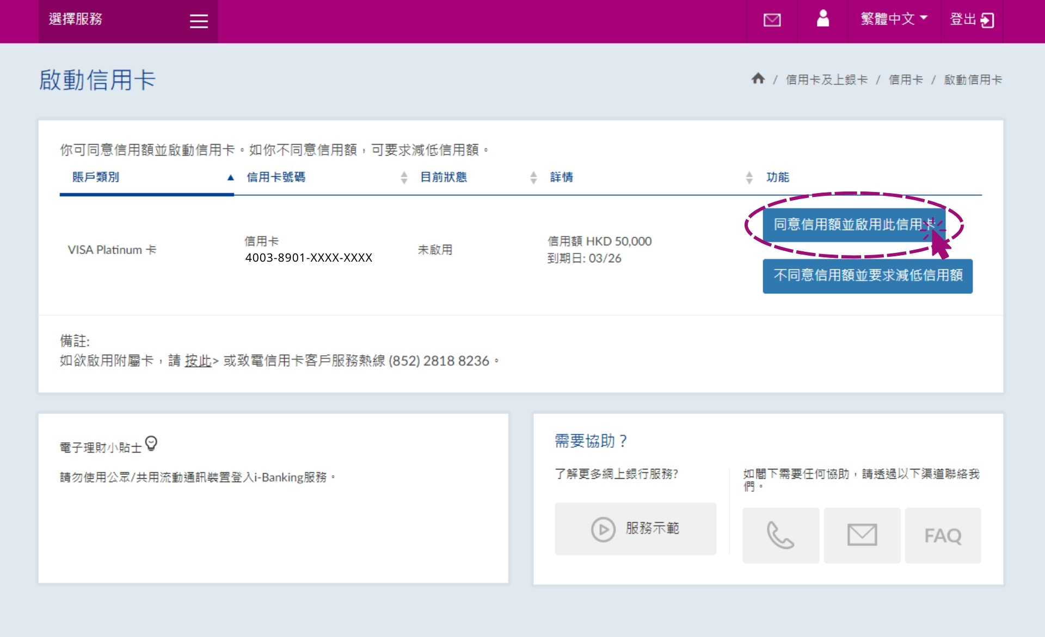The height and width of the screenshot is (637, 1045).
Task: Click 功能 column header
Action: [777, 177]
